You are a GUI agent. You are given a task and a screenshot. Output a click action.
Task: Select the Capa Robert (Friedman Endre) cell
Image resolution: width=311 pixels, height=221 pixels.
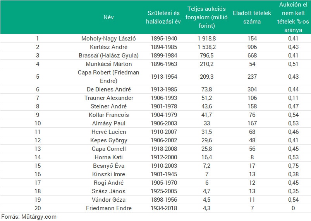point(108,77)
